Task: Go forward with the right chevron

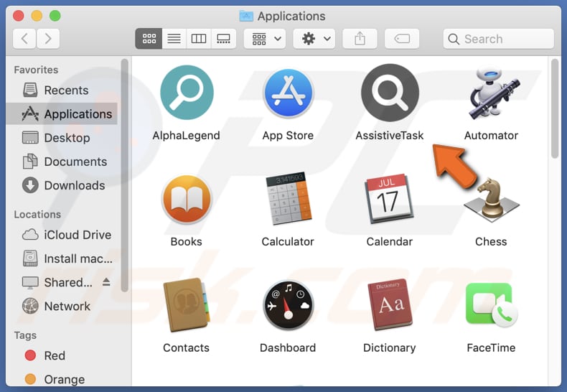Action: click(48, 39)
